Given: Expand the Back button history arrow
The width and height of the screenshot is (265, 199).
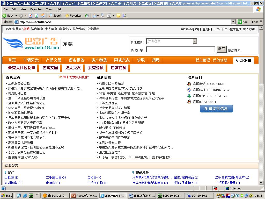Looking at the screenshot, I should click(x=16, y=16).
